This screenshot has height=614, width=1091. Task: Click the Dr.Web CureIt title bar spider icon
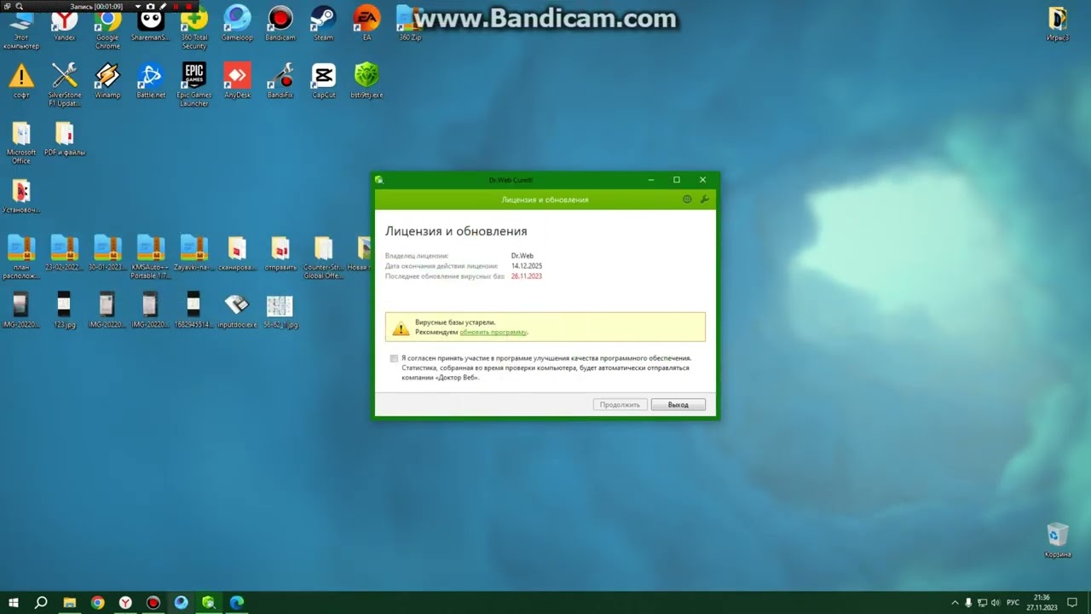379,180
